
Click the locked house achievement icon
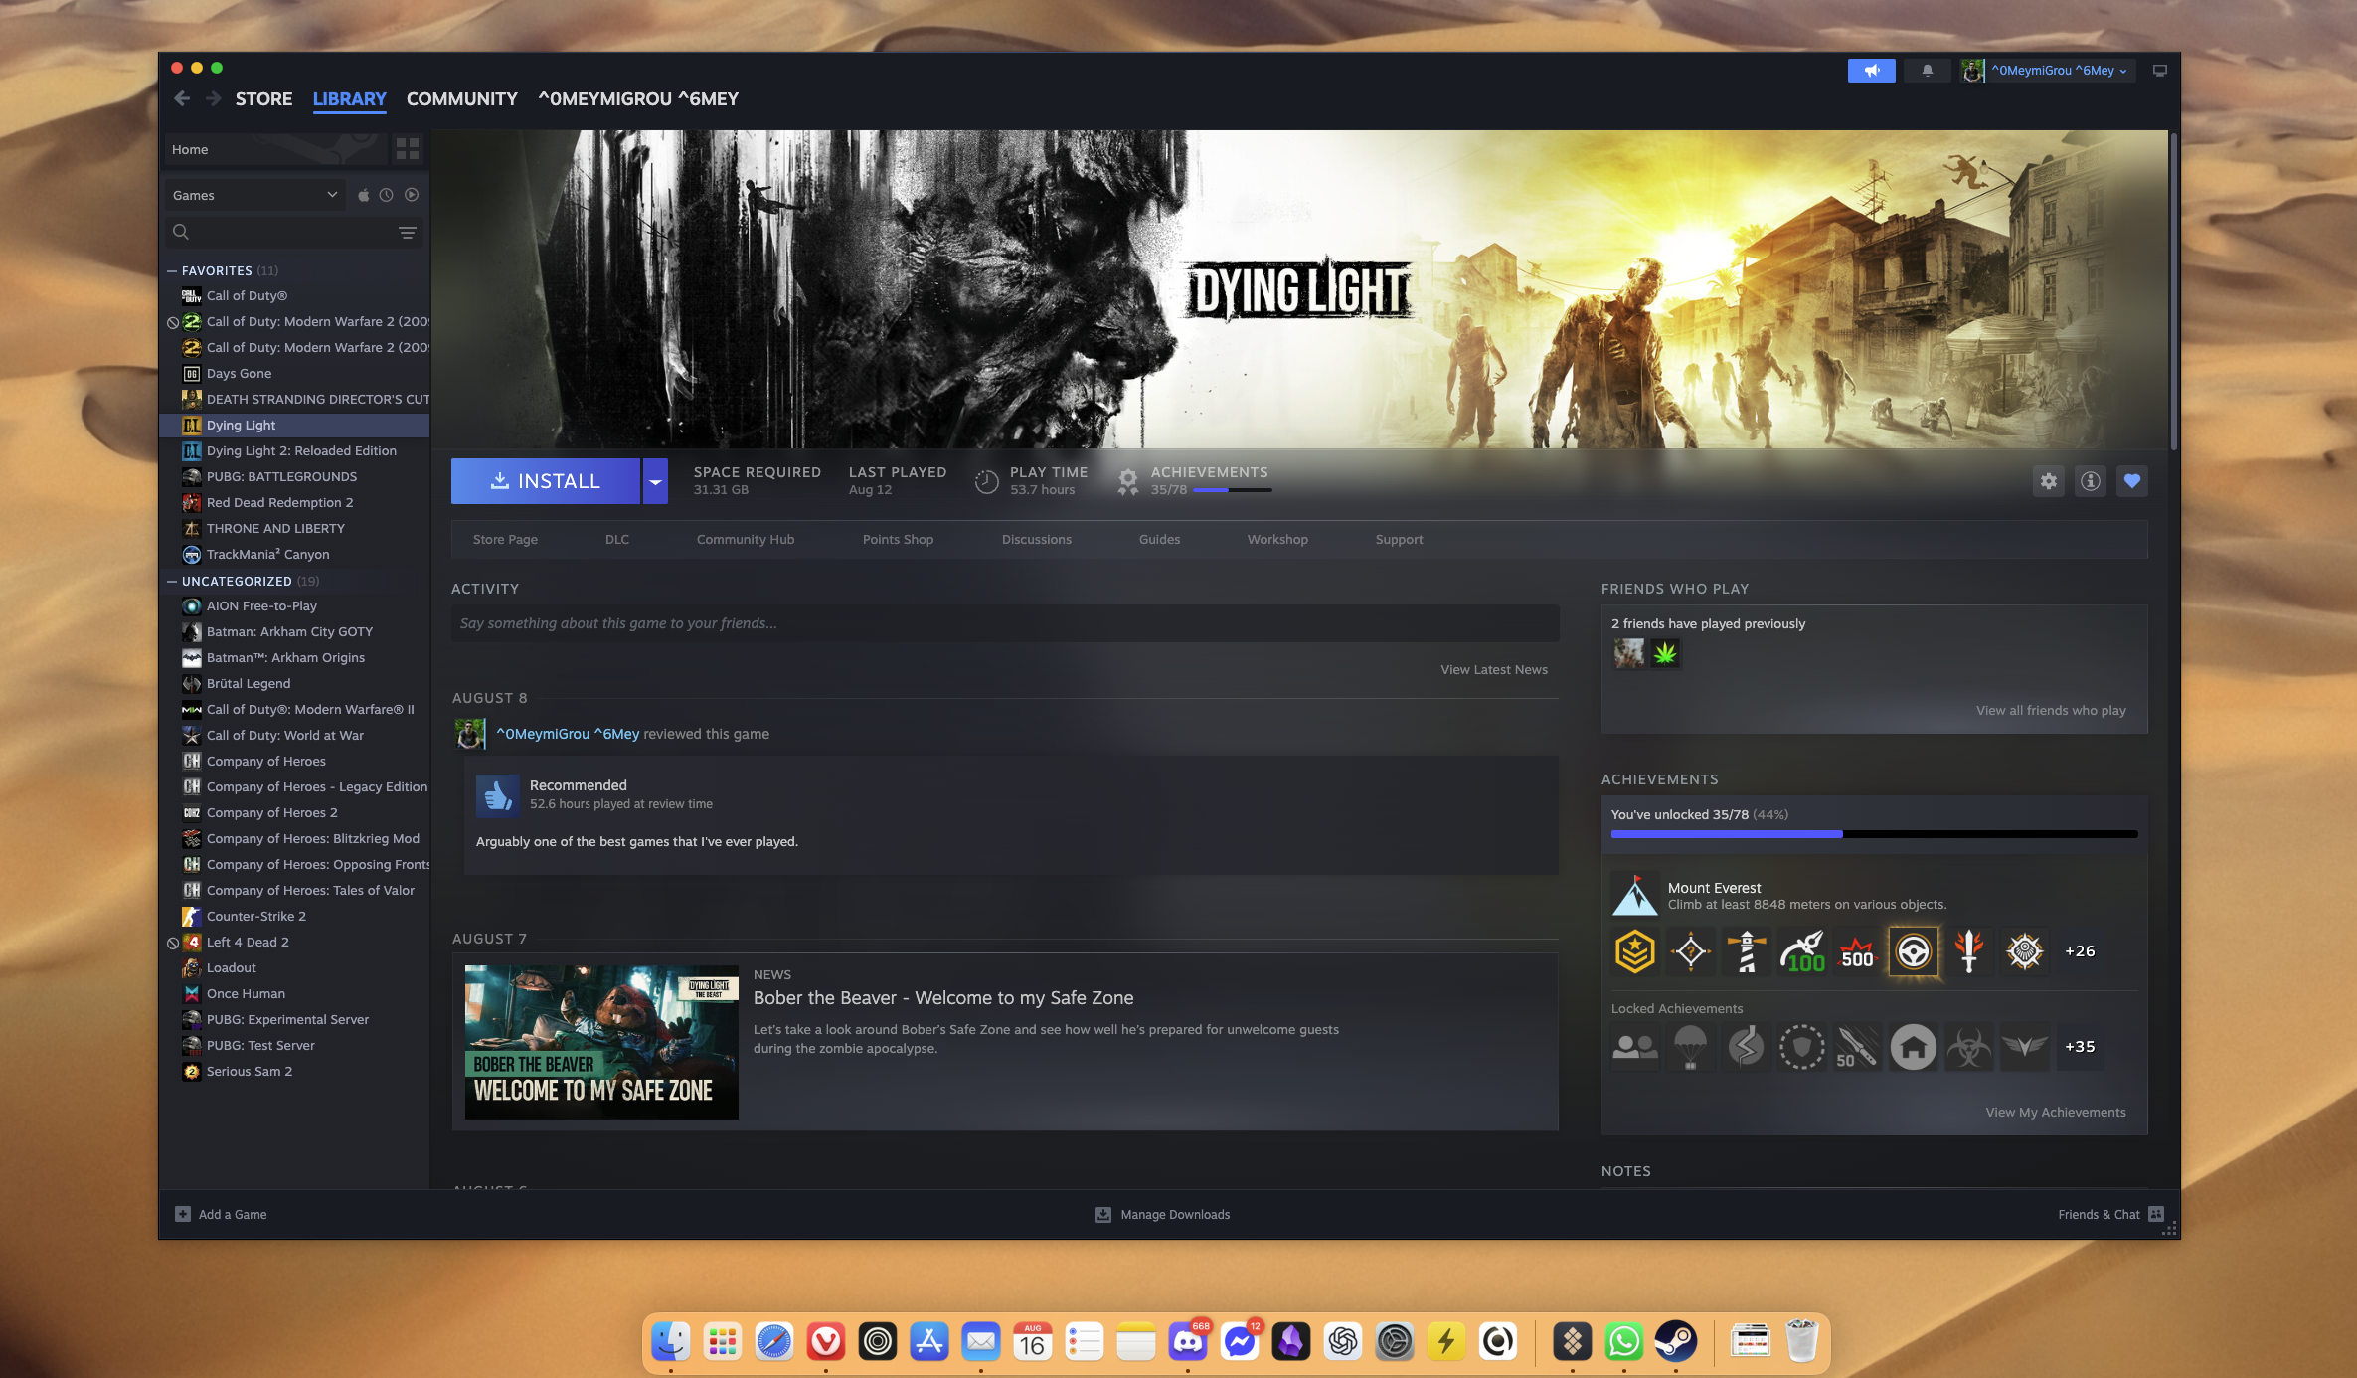point(1913,1047)
